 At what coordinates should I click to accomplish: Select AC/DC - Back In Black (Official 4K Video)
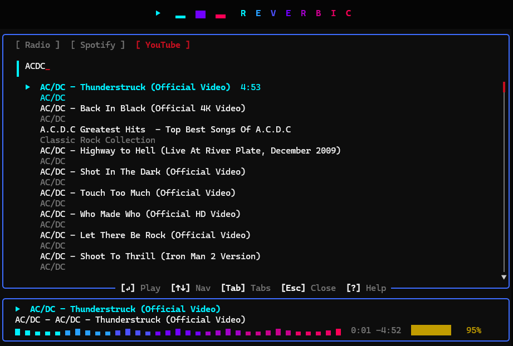pyautogui.click(x=143, y=108)
